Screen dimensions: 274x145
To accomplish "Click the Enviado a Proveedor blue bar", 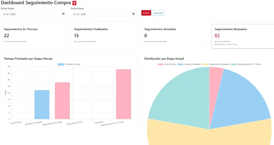I will [x=42, y=105].
